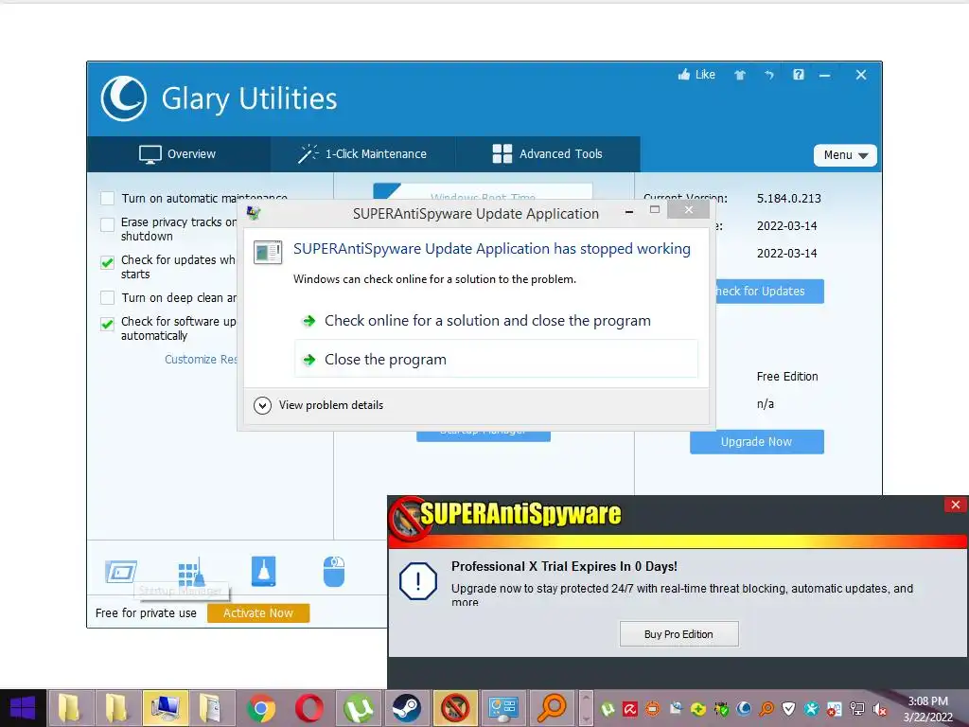
Task: Click the taskbar clock showing 3:08 PM
Action: pos(927,701)
